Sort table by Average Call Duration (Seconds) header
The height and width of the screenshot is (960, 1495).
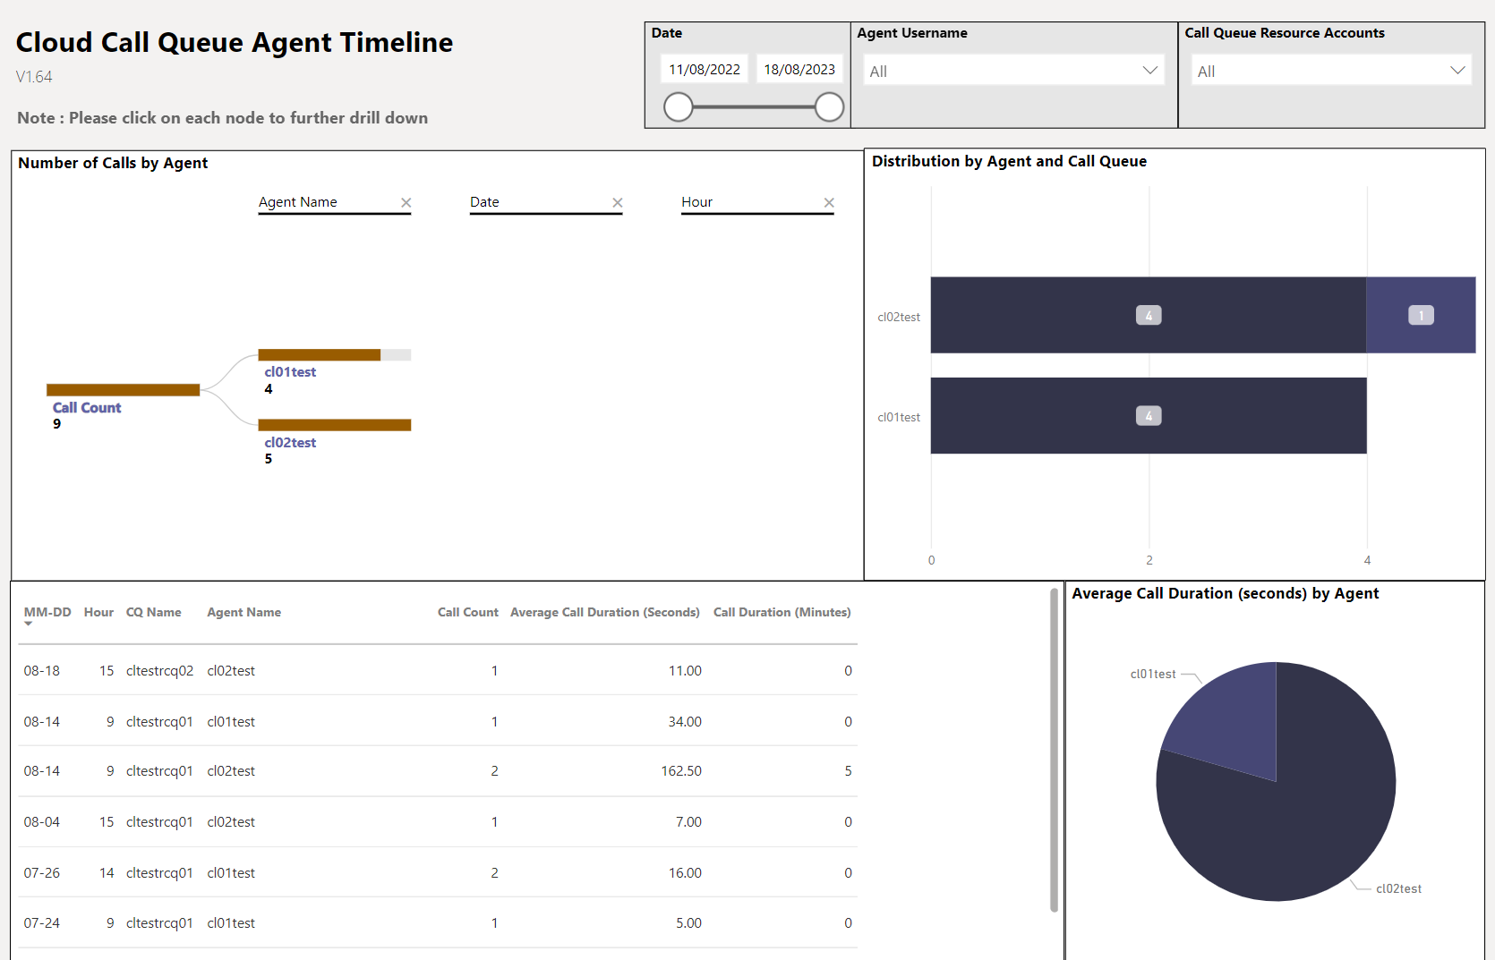[605, 612]
